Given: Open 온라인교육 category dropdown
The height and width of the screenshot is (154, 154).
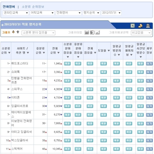Looking at the screenshot, I should [x=16, y=13].
